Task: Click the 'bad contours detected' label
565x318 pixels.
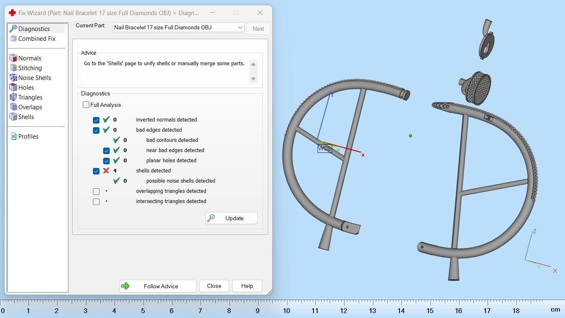Action: point(172,140)
